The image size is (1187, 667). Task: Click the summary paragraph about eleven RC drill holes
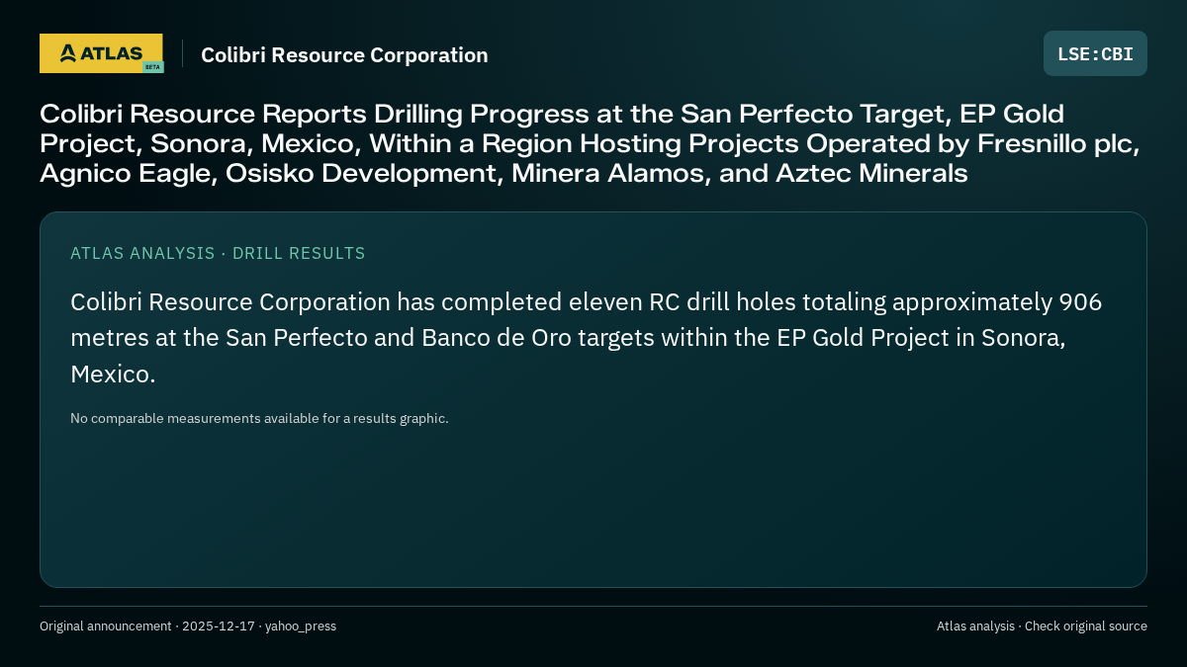pyautogui.click(x=587, y=338)
